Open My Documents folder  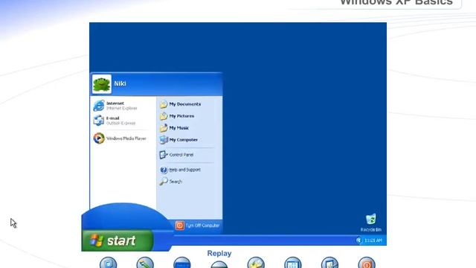click(180, 104)
